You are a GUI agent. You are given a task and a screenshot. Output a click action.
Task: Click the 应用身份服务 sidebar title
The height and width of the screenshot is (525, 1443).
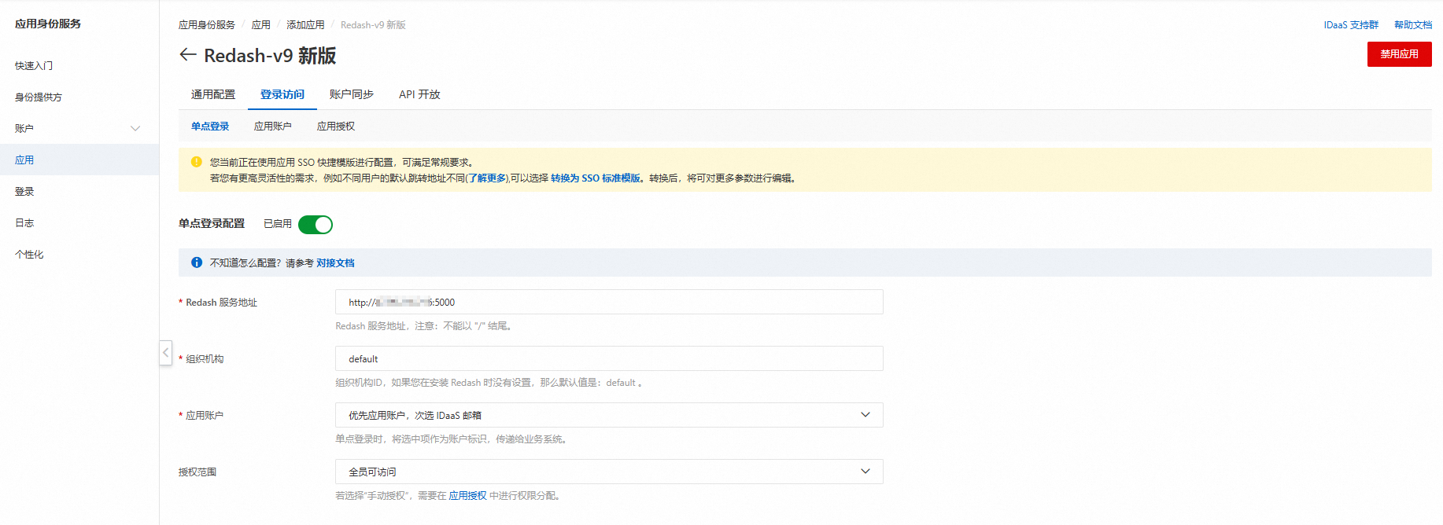[x=48, y=24]
